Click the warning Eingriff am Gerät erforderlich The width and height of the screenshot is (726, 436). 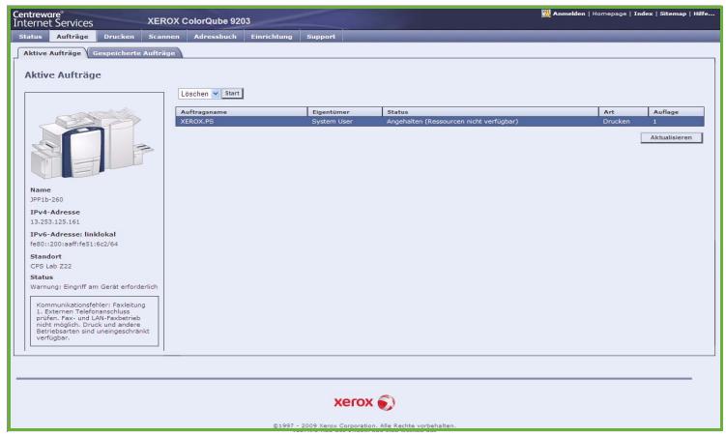[x=94, y=287]
